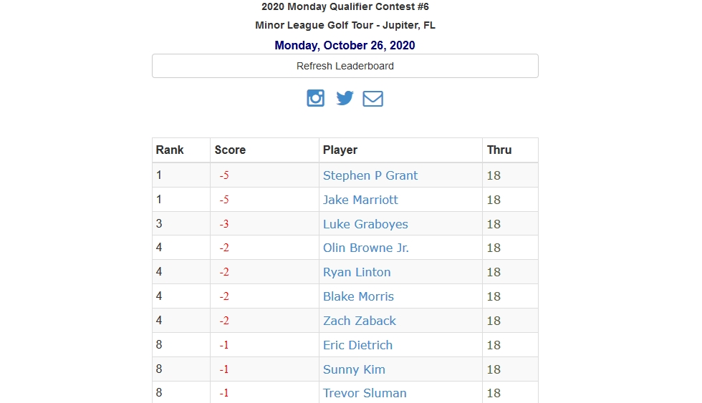The height and width of the screenshot is (403, 702).
Task: Click the Player column header
Action: [x=340, y=150]
